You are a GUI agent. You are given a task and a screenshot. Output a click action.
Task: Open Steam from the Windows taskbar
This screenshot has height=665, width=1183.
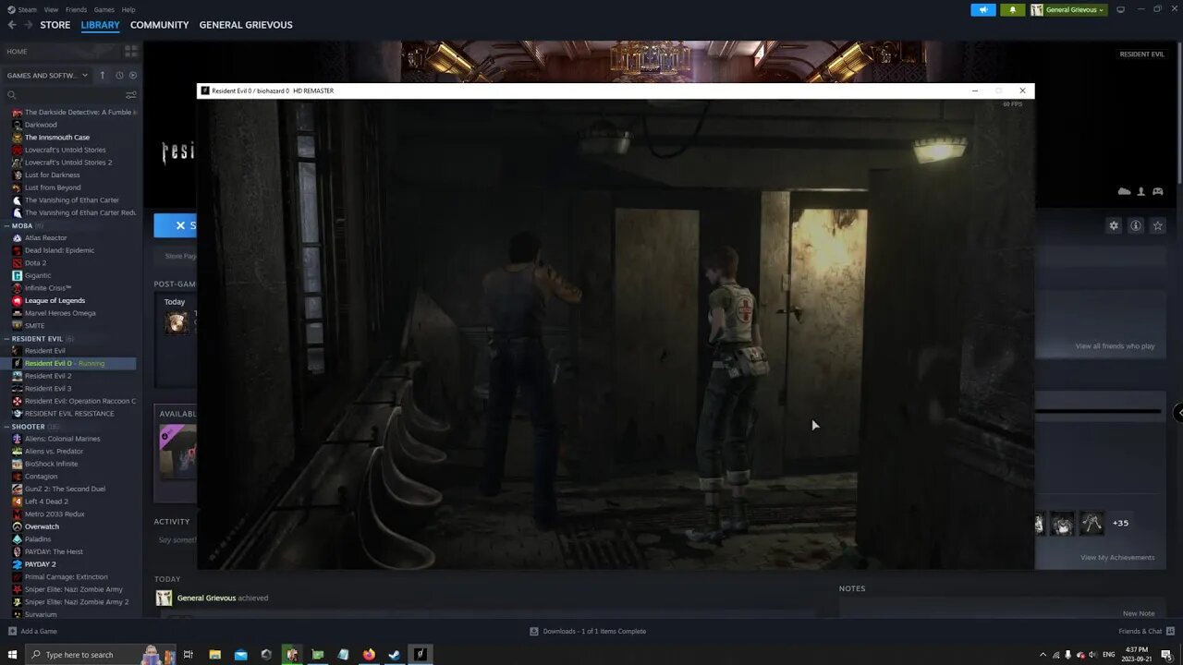point(394,655)
